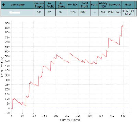Click the graph peak near 875 profit
The height and width of the screenshot is (124, 137).
pyautogui.click(x=123, y=25)
